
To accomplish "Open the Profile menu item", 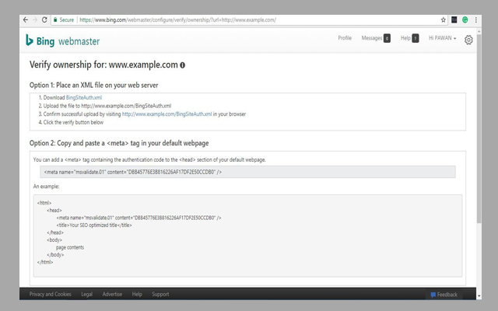I will (x=345, y=38).
